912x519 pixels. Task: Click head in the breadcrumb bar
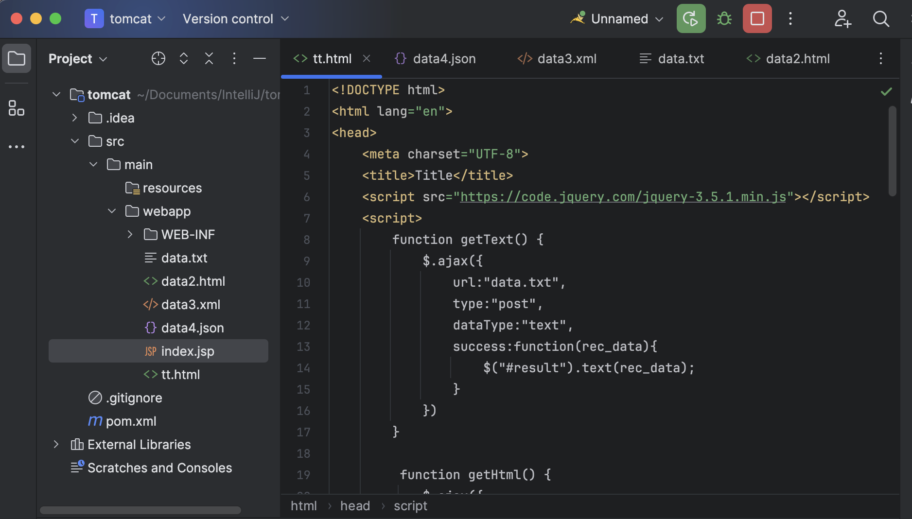pyautogui.click(x=355, y=506)
